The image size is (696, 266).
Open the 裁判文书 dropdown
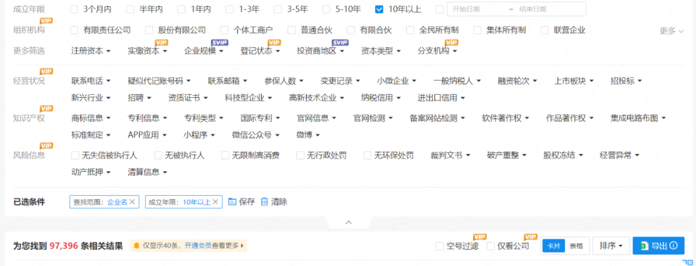tap(450, 156)
